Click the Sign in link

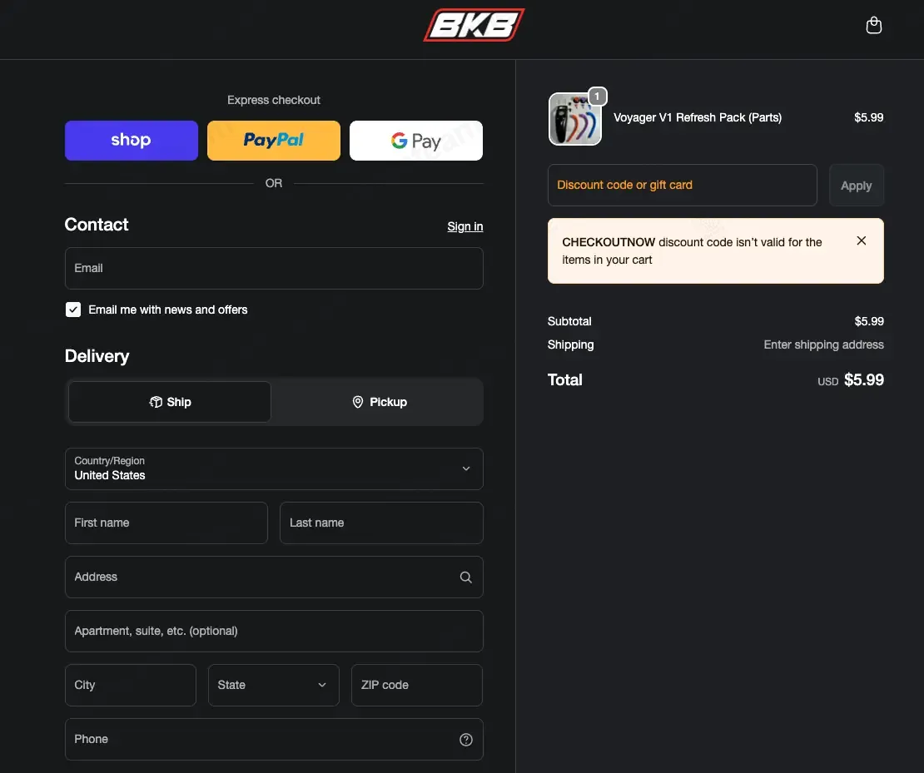(x=465, y=226)
